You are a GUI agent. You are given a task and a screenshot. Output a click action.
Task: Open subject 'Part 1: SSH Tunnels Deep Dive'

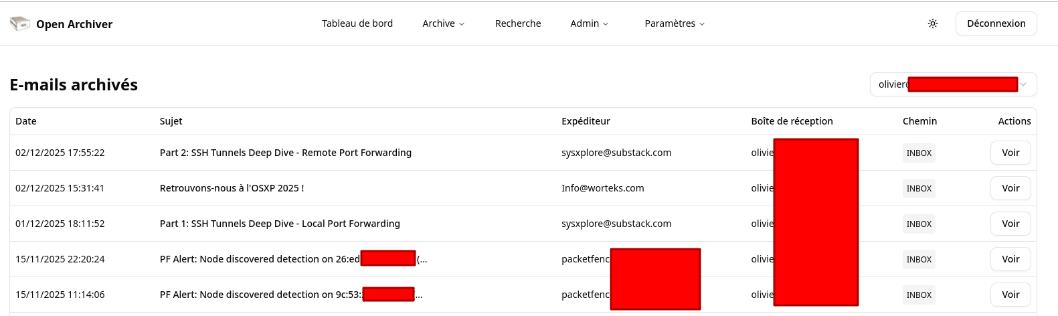[x=280, y=224]
